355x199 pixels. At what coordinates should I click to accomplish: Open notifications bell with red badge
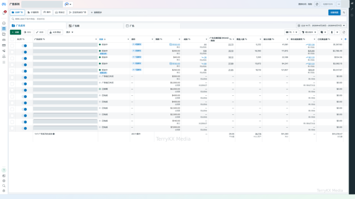4,13
